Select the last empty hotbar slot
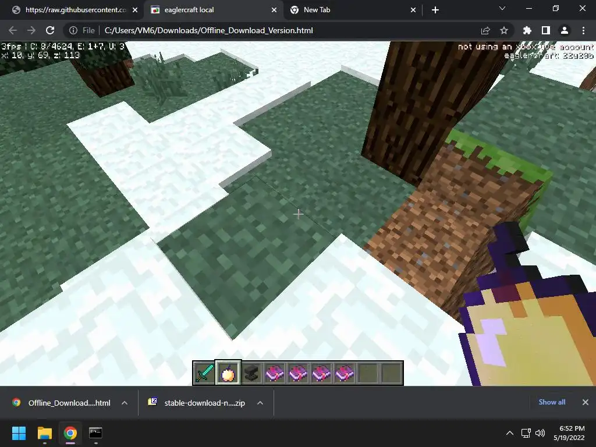Screen dimensions: 596x447 392,373
